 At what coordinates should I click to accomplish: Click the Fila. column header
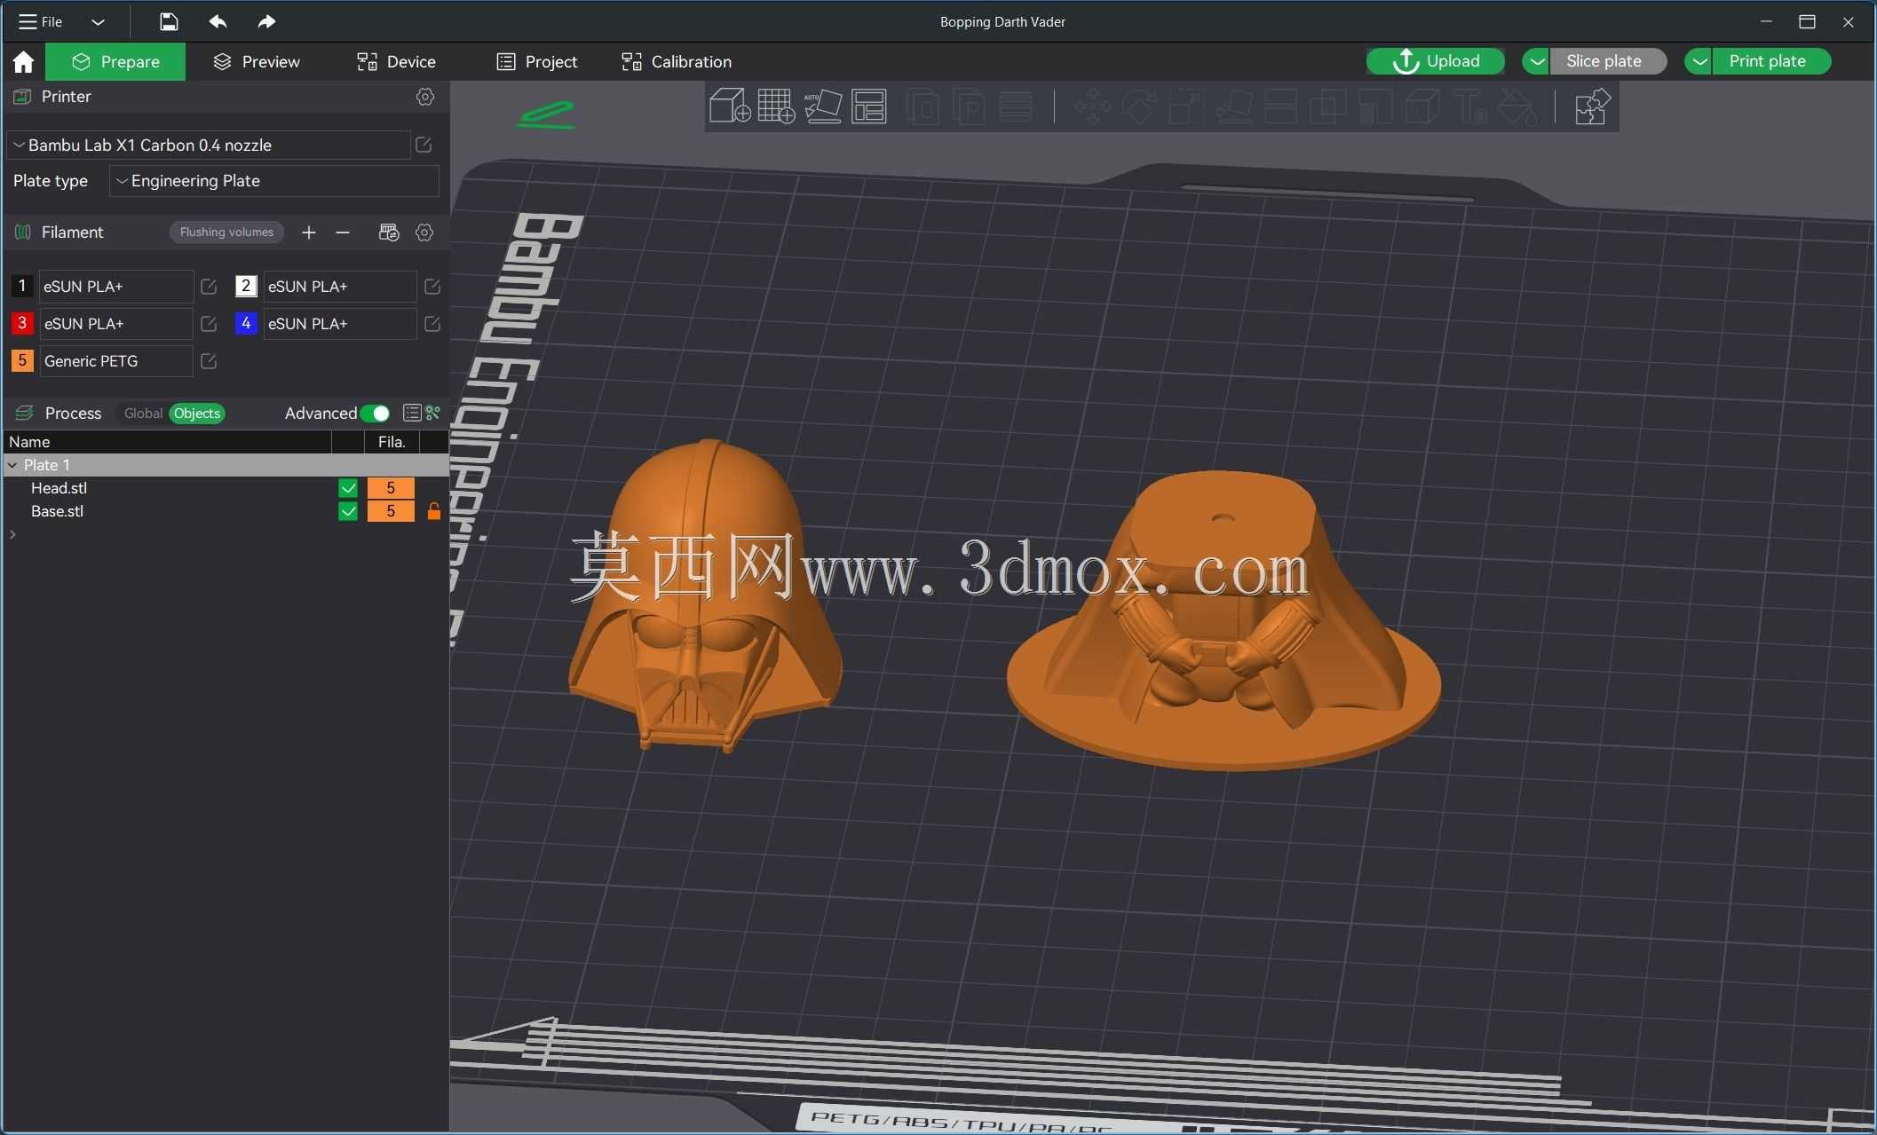pos(392,442)
